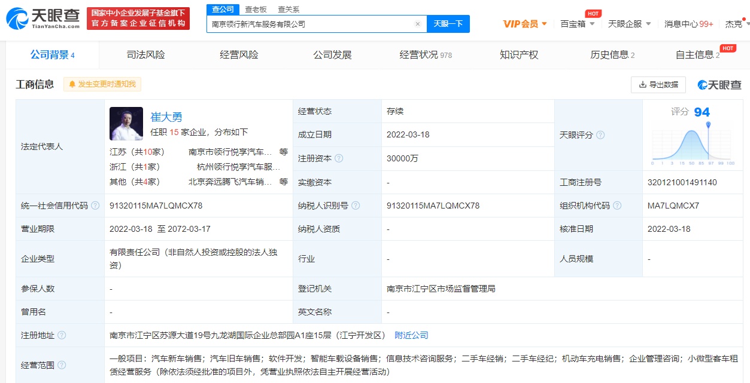Select the 查公司 search tab
Screen dimensions: 750x383
(x=223, y=10)
